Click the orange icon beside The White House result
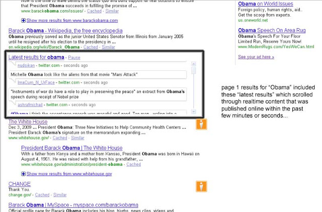 pos(201,124)
